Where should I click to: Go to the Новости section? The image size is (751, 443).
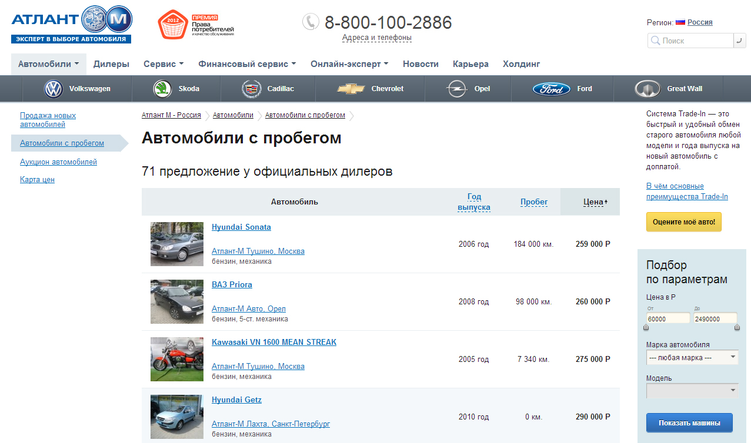(420, 64)
